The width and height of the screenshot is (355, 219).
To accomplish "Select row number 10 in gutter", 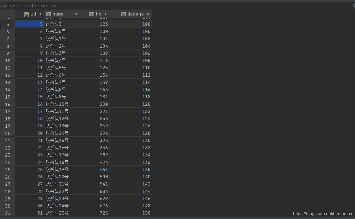I will [7, 60].
